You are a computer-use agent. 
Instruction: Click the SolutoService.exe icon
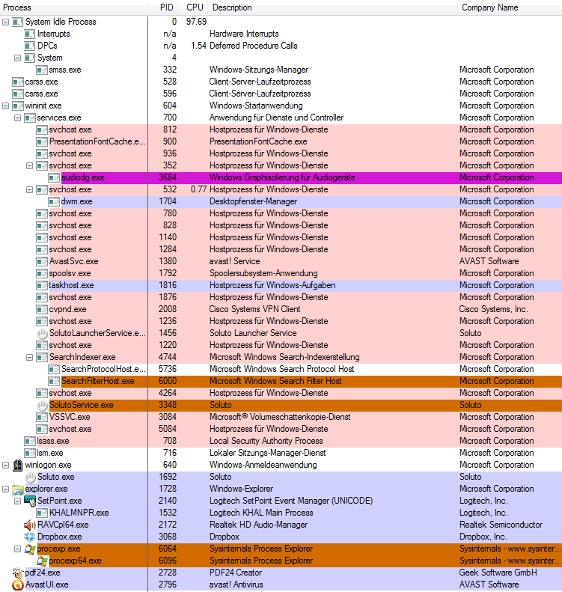(41, 405)
